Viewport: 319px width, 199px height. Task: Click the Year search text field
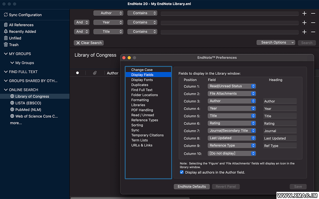click(230, 23)
